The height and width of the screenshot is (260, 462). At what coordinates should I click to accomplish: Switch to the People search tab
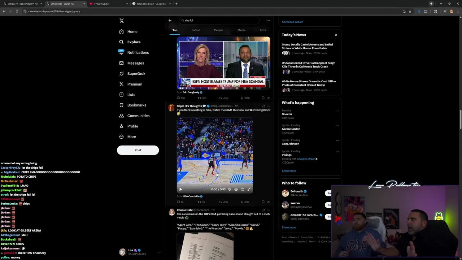[x=218, y=30]
